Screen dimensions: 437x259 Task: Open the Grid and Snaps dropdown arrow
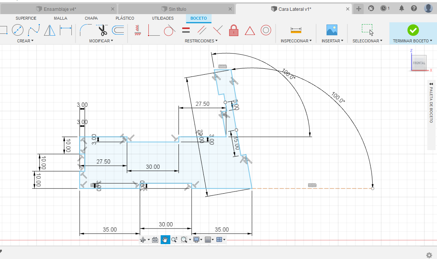click(x=213, y=240)
